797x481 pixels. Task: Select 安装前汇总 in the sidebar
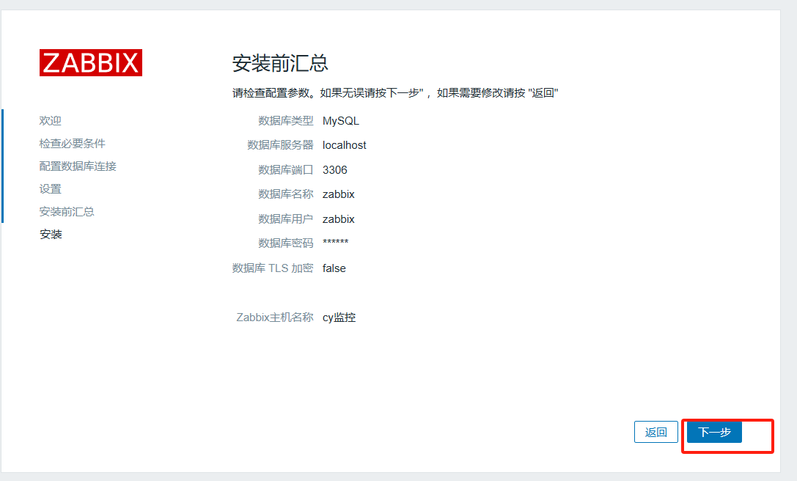(x=67, y=211)
